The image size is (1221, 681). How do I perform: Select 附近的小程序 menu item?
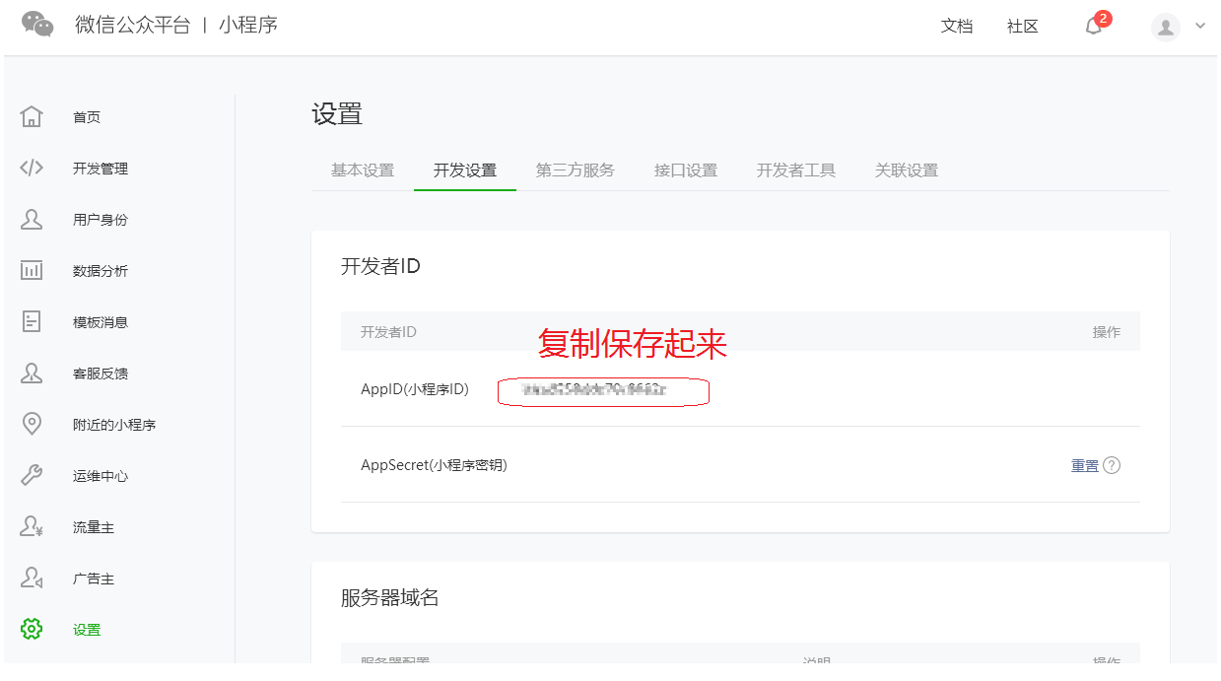[x=114, y=425]
